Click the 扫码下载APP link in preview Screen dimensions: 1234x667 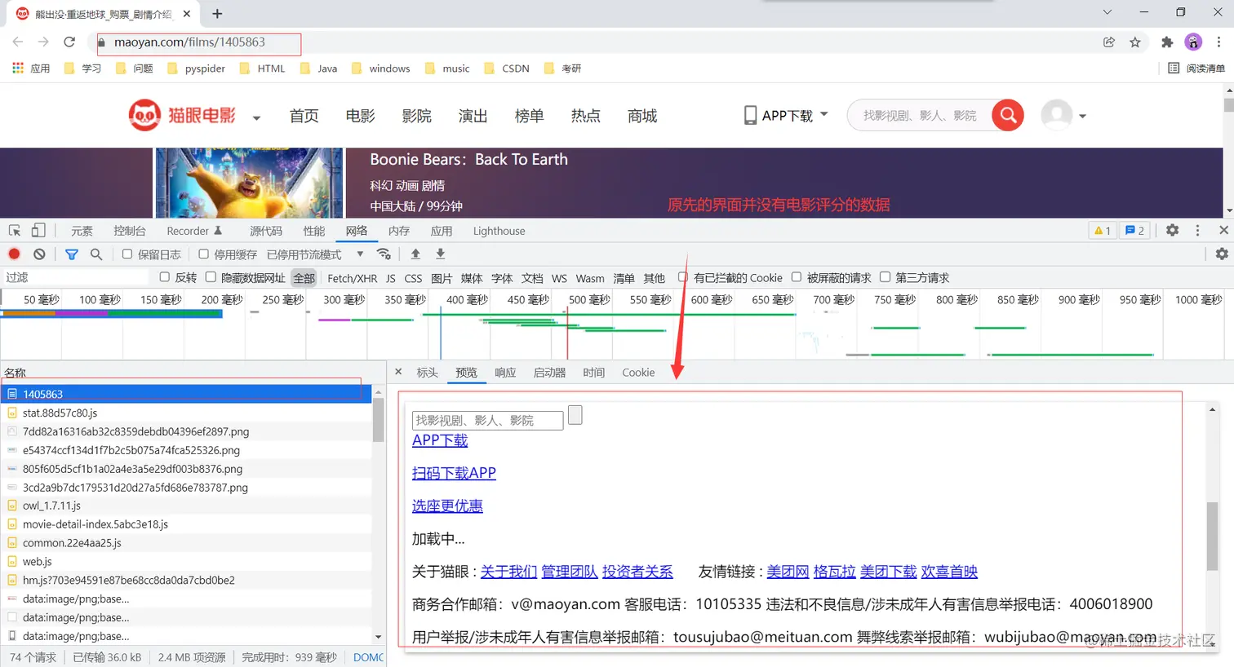(454, 473)
